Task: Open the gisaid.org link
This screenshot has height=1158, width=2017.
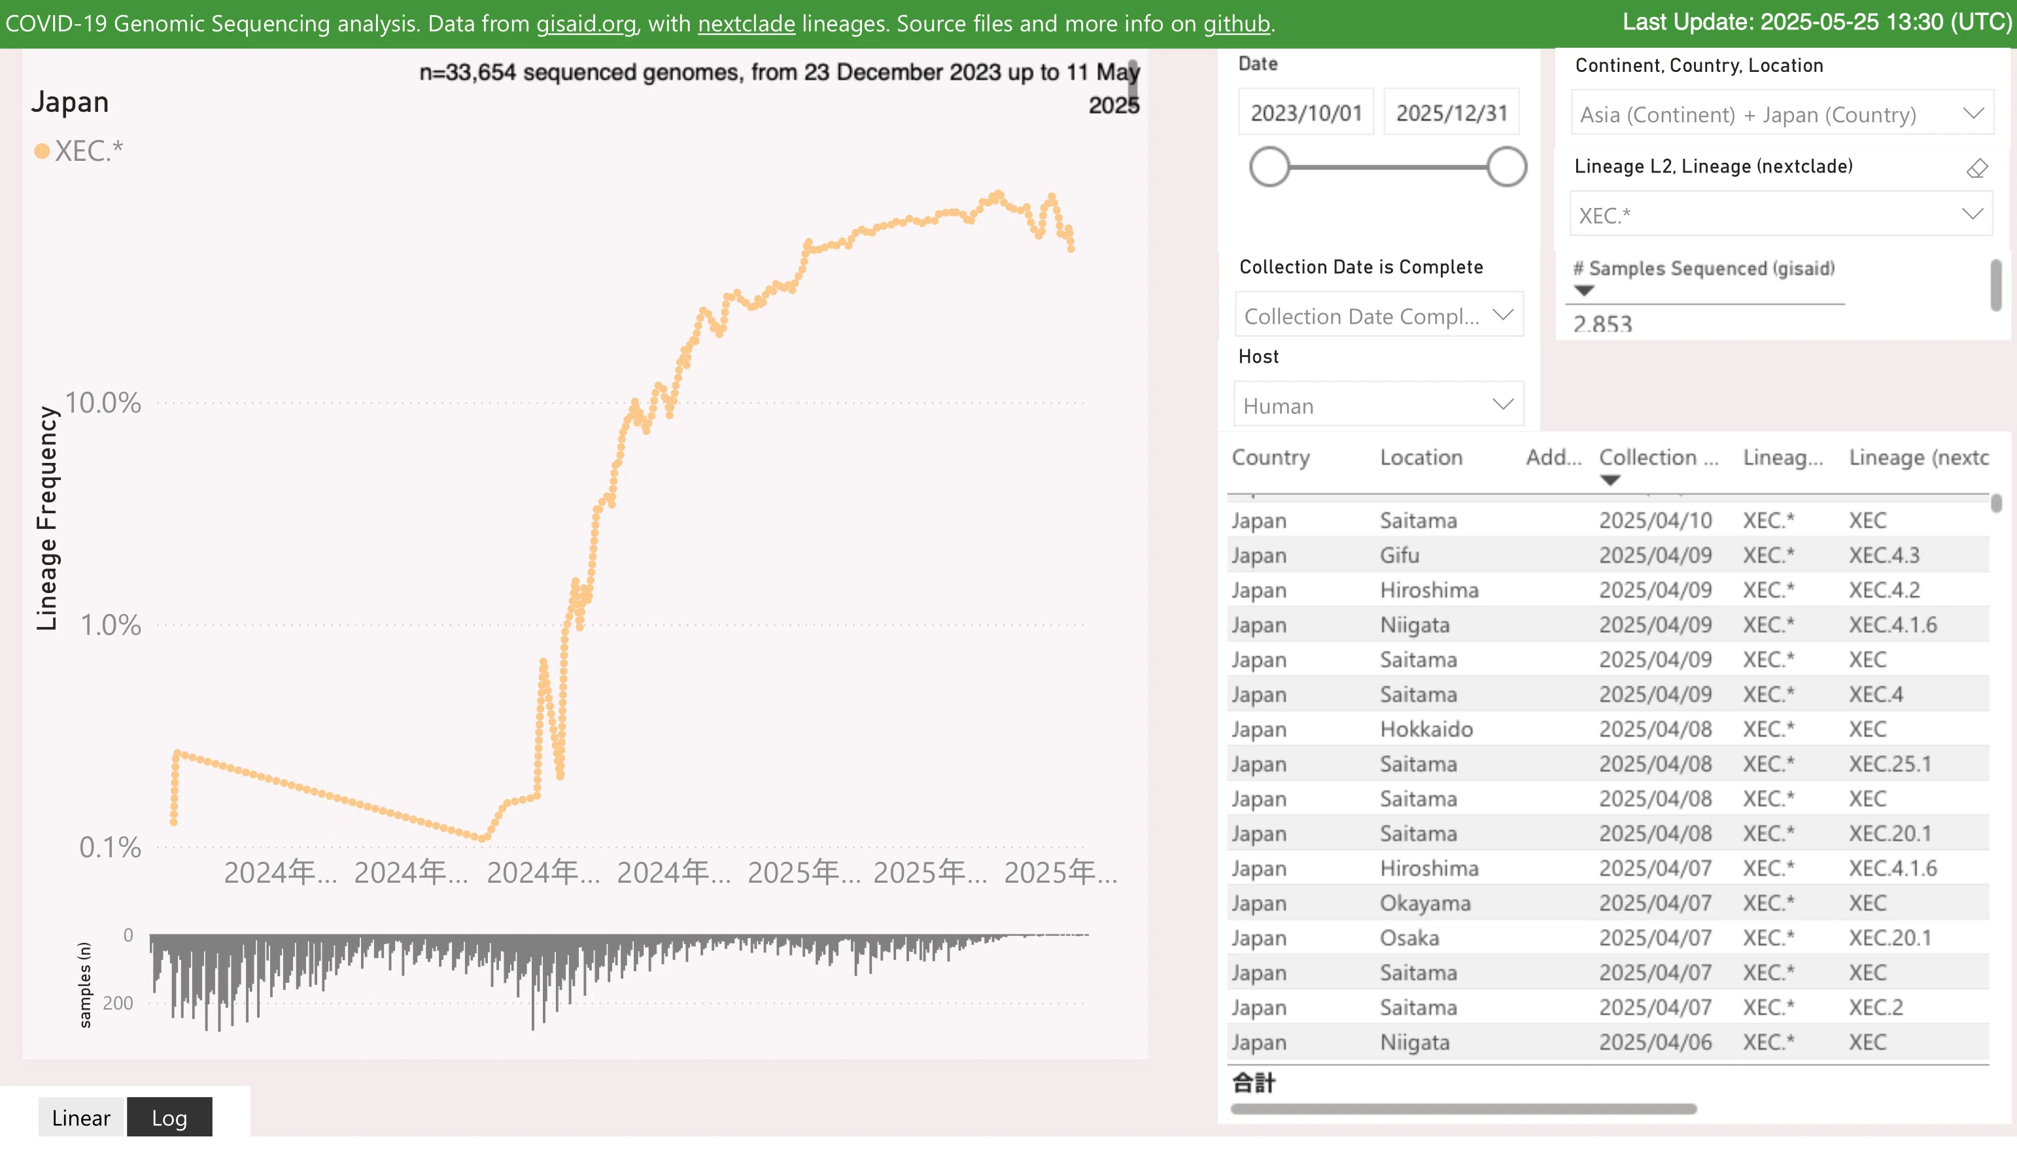Action: tap(586, 23)
